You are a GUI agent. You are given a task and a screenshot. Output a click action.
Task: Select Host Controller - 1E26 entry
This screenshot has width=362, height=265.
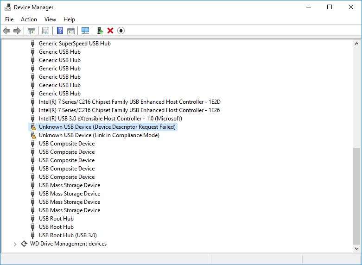click(x=129, y=110)
